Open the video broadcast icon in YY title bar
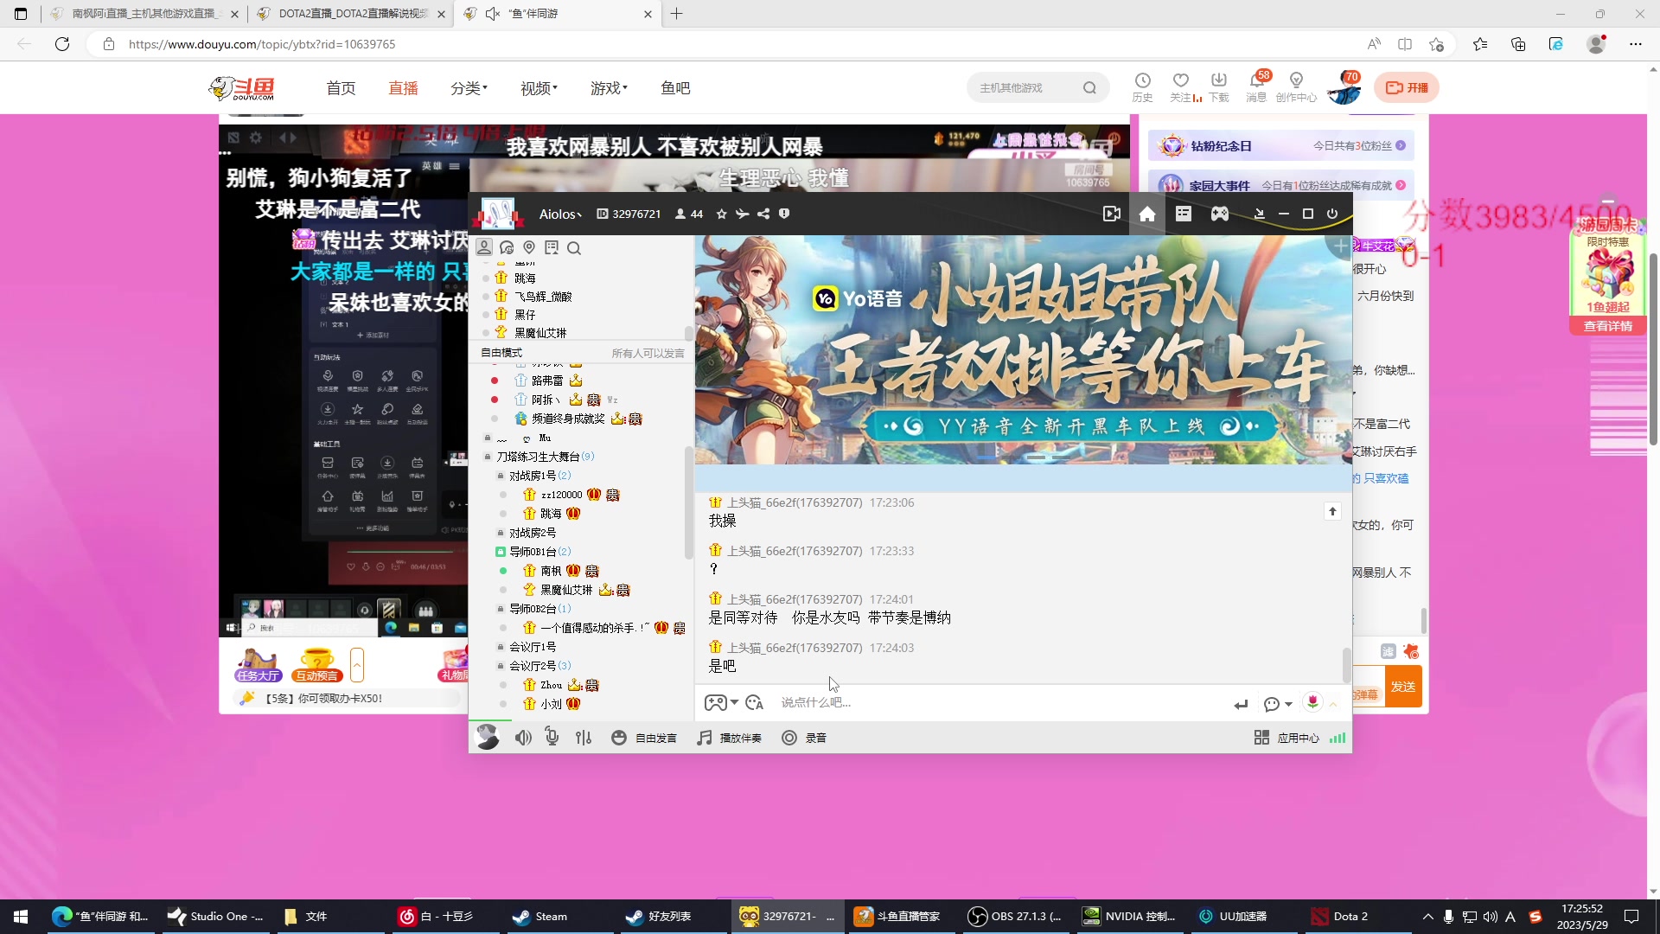1660x934 pixels. click(1112, 214)
